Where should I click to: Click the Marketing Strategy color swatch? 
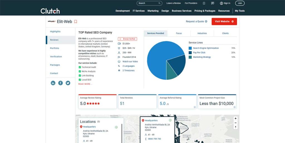(190, 57)
